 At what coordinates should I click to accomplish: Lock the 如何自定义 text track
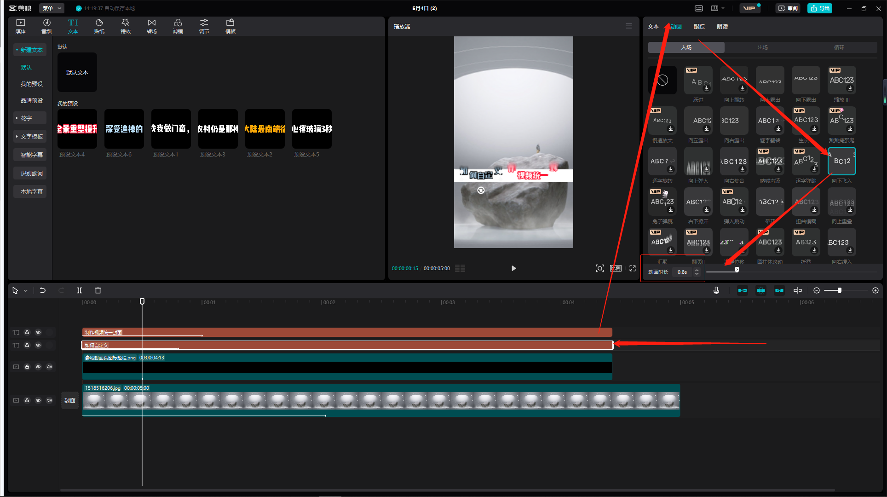[27, 345]
